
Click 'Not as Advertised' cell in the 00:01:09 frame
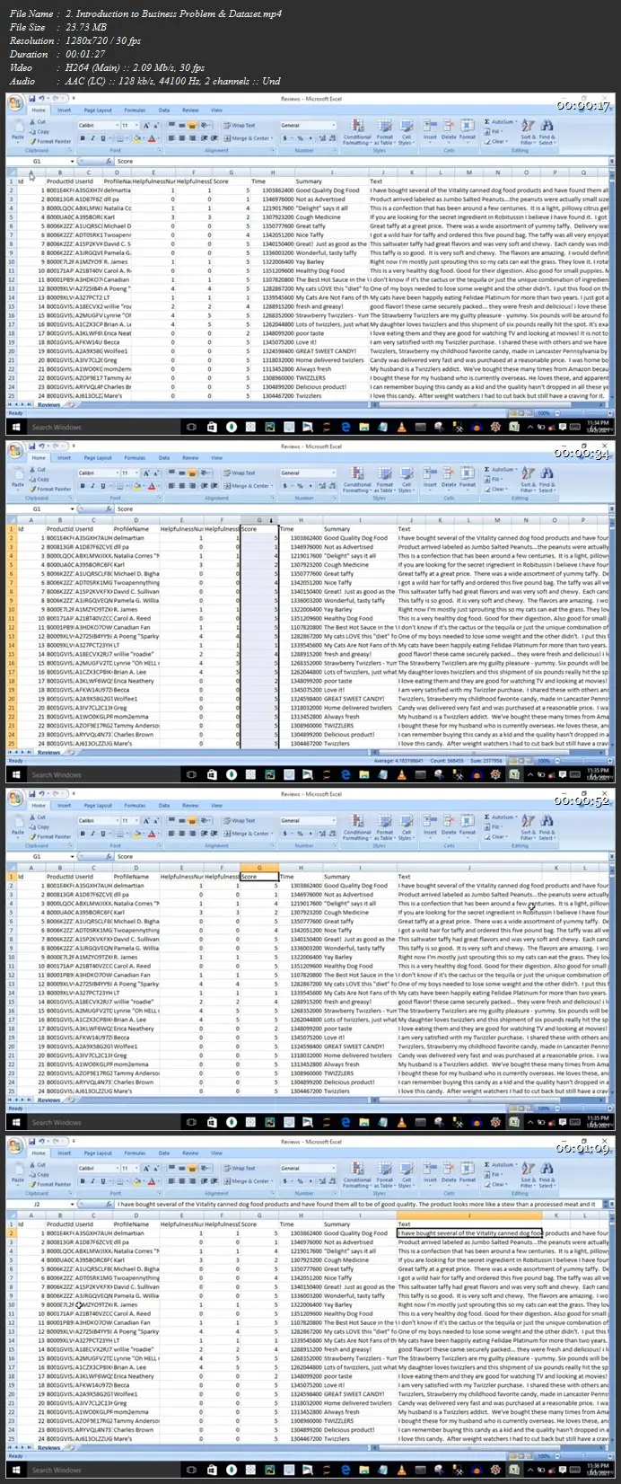(360, 1241)
